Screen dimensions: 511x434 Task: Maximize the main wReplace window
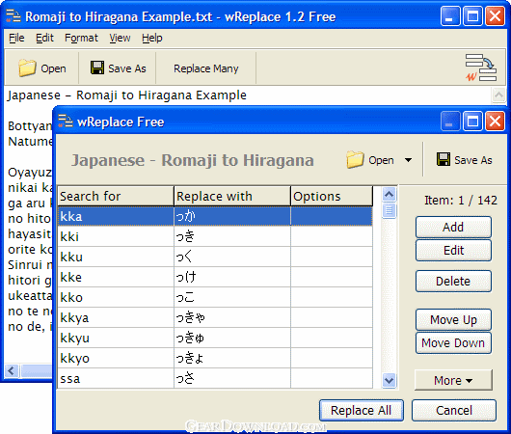click(472, 16)
